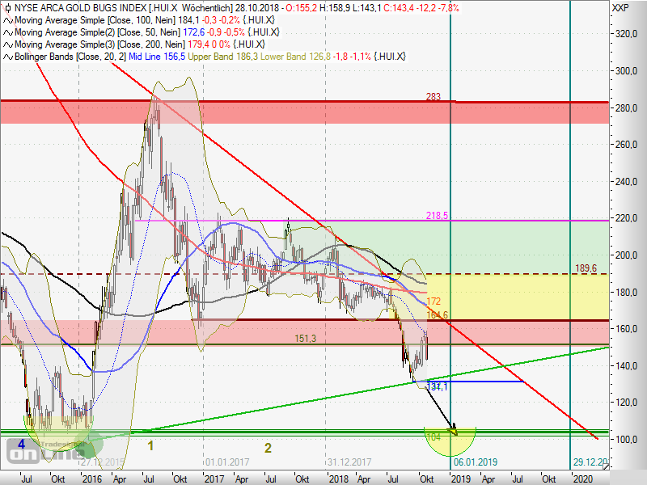This screenshot has width=647, height=485.
Task: Click the 06.01.2019 vertical date marker label
Action: pyautogui.click(x=474, y=462)
